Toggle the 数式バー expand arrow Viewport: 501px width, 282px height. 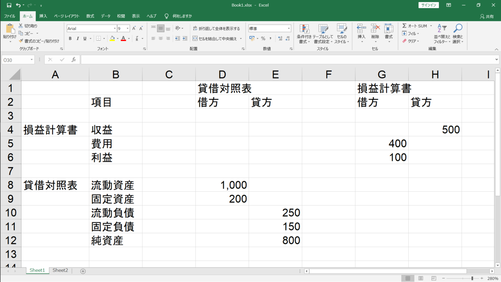[x=496, y=59]
